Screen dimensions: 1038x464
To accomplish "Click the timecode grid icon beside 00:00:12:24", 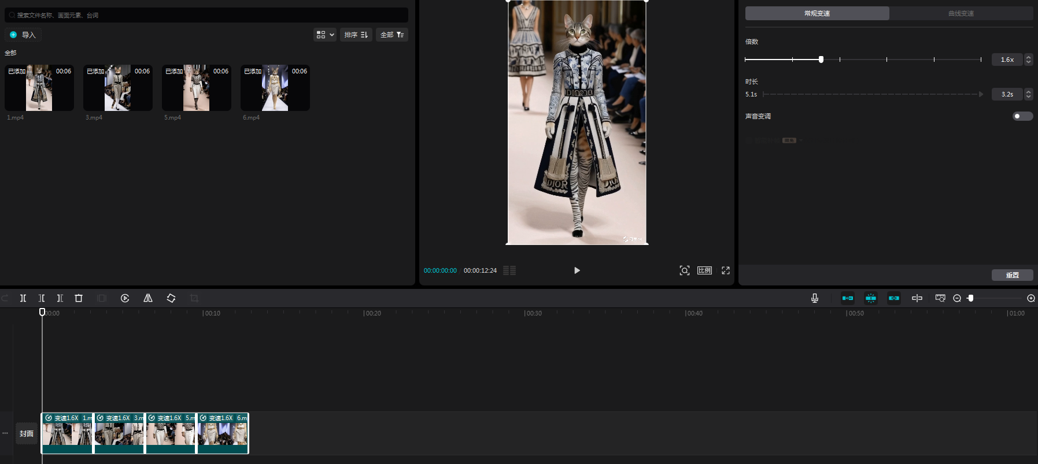I will (x=509, y=270).
